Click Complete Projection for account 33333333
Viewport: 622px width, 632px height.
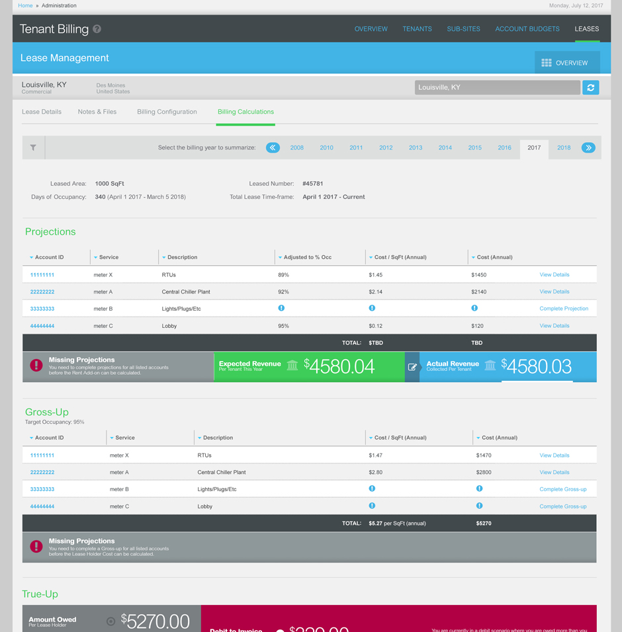click(x=564, y=308)
